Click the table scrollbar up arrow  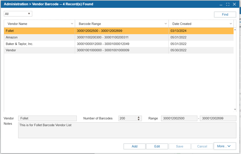tap(235, 29)
